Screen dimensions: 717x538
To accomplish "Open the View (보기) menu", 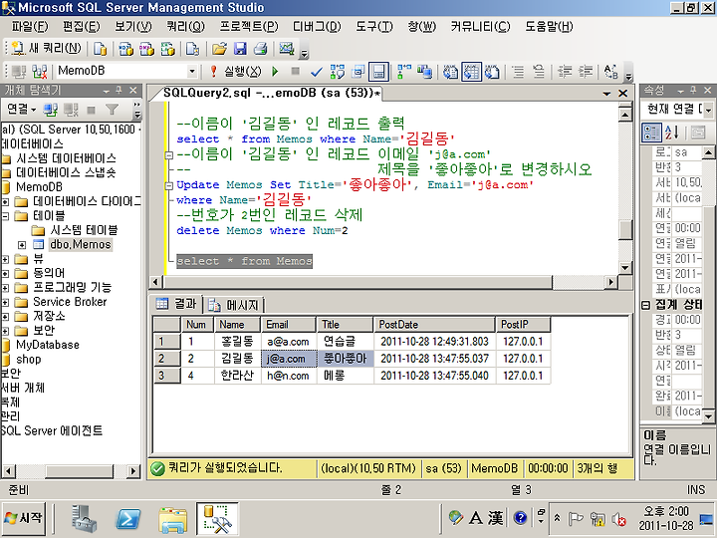I will (133, 27).
